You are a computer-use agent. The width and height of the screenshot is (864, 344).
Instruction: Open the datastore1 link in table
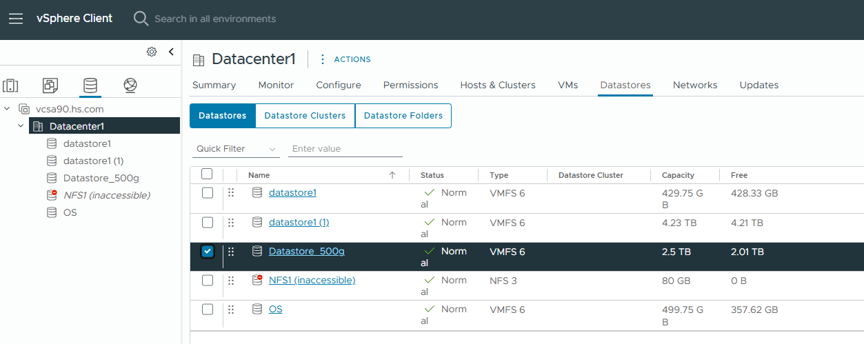click(x=292, y=192)
